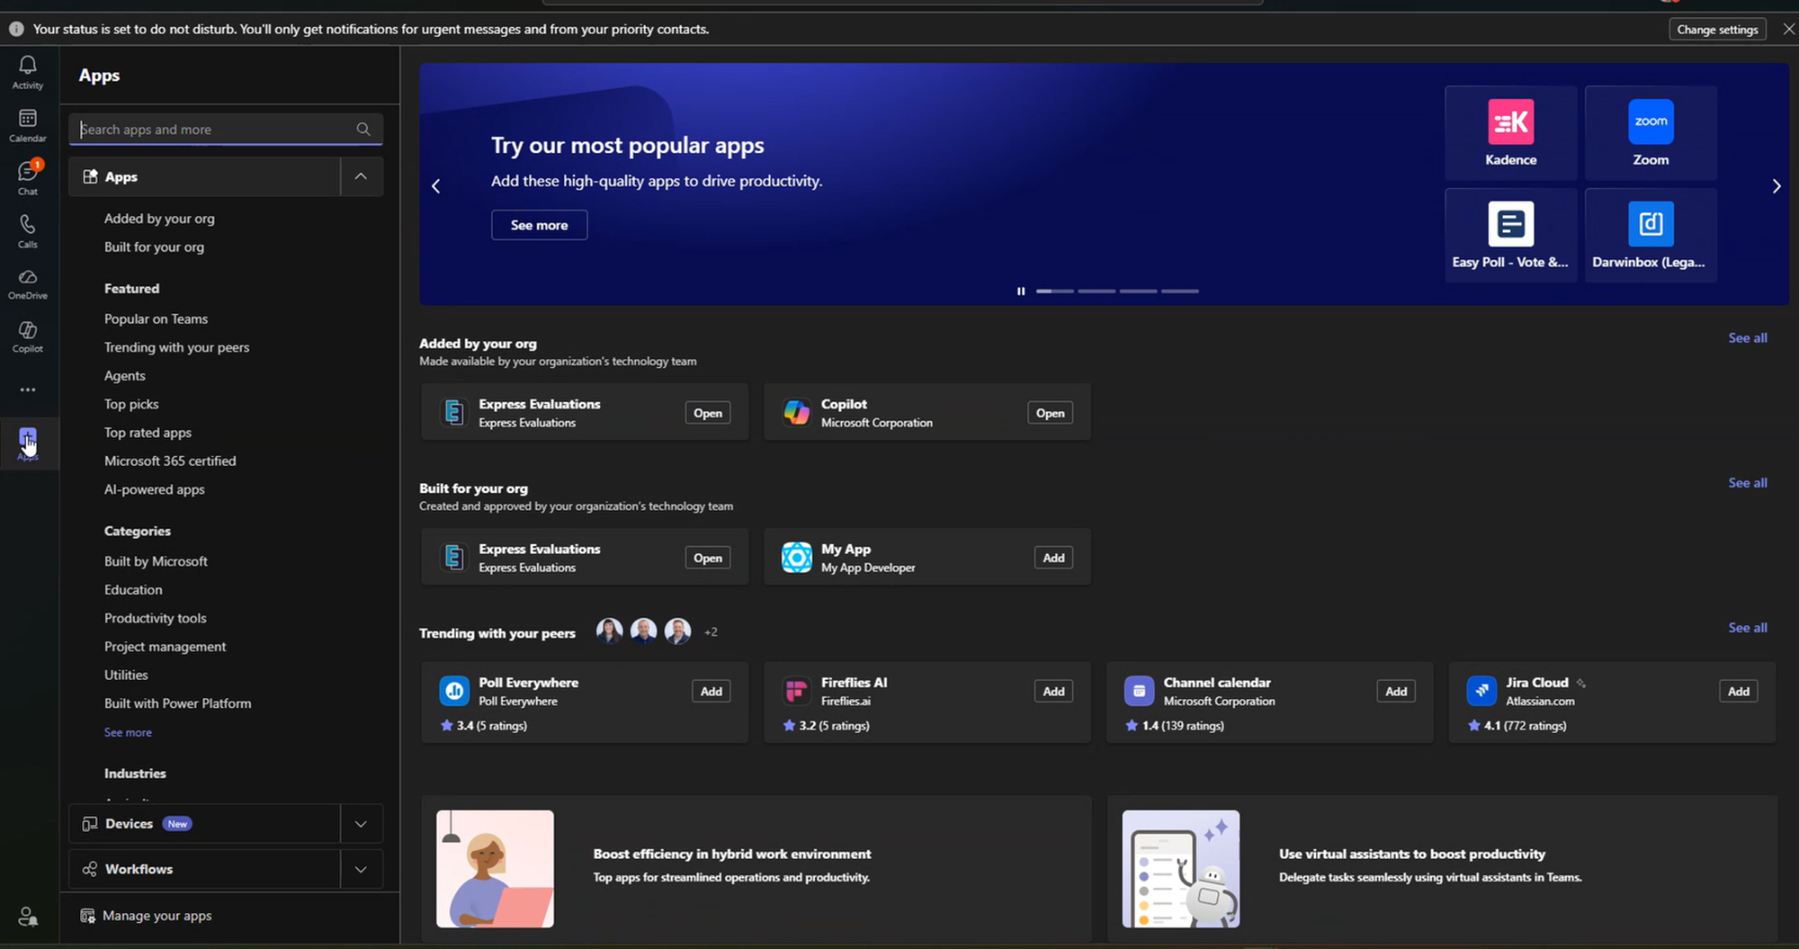This screenshot has height=949, width=1799.
Task: Open Top rated apps
Action: click(148, 433)
